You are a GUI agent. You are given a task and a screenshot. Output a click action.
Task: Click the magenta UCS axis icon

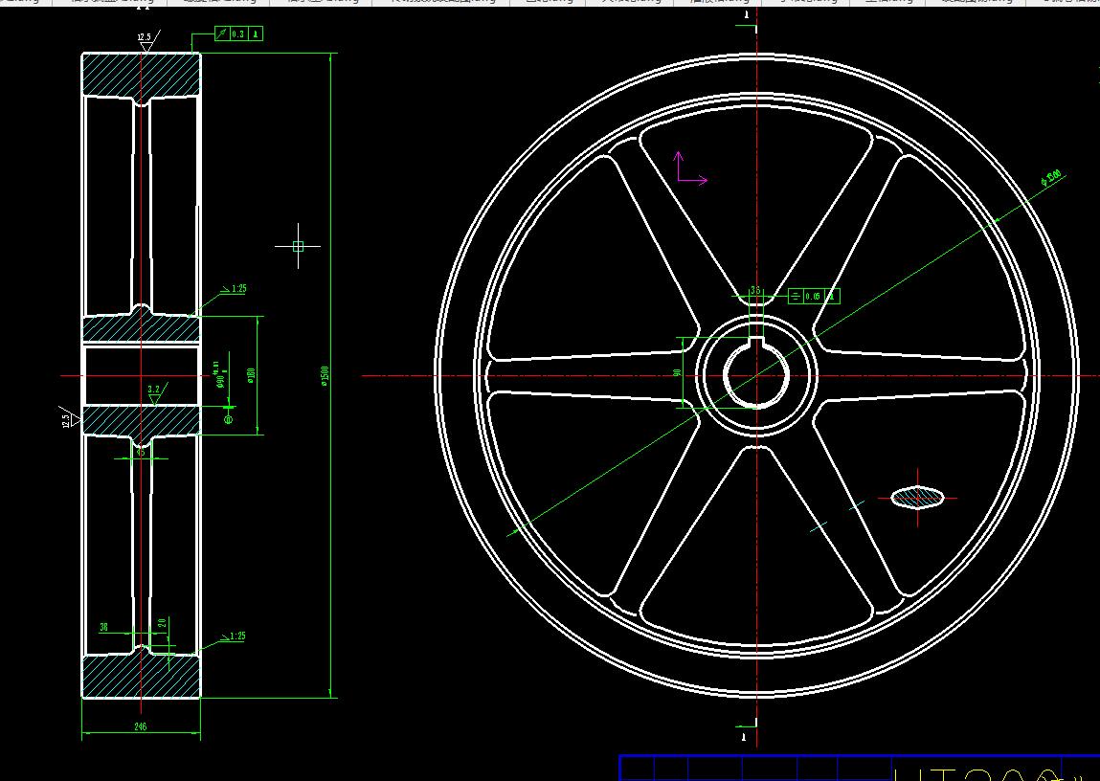(690, 168)
